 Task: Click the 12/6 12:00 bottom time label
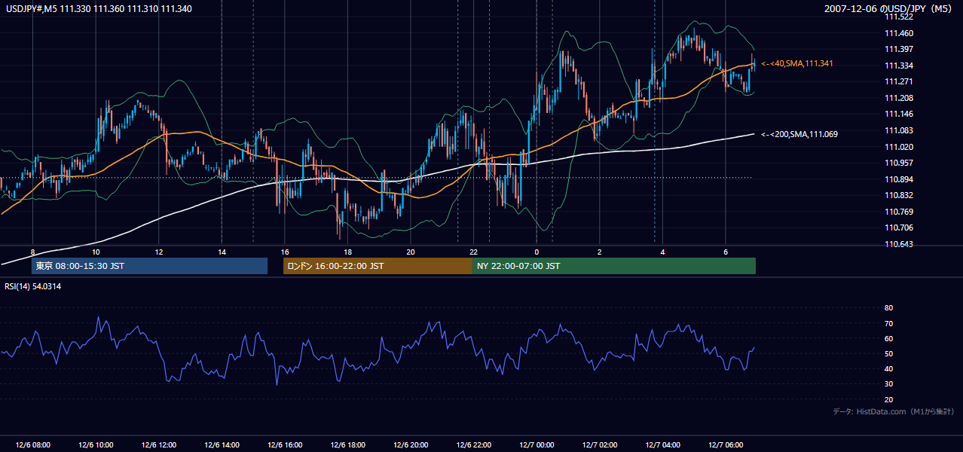(159, 445)
